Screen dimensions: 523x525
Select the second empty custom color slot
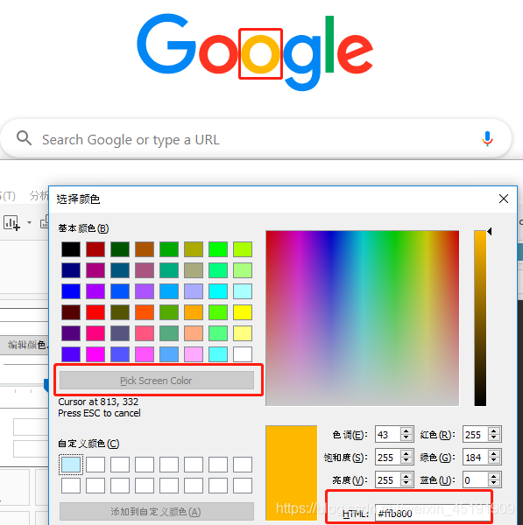[95, 465]
